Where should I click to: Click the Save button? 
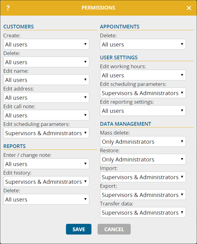point(79,229)
